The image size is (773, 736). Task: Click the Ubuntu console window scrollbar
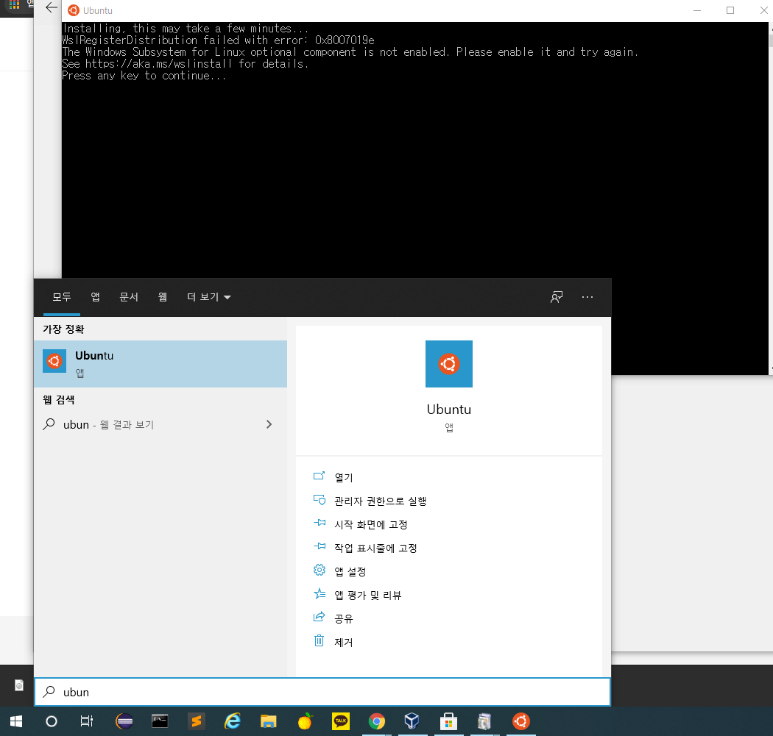[771, 197]
